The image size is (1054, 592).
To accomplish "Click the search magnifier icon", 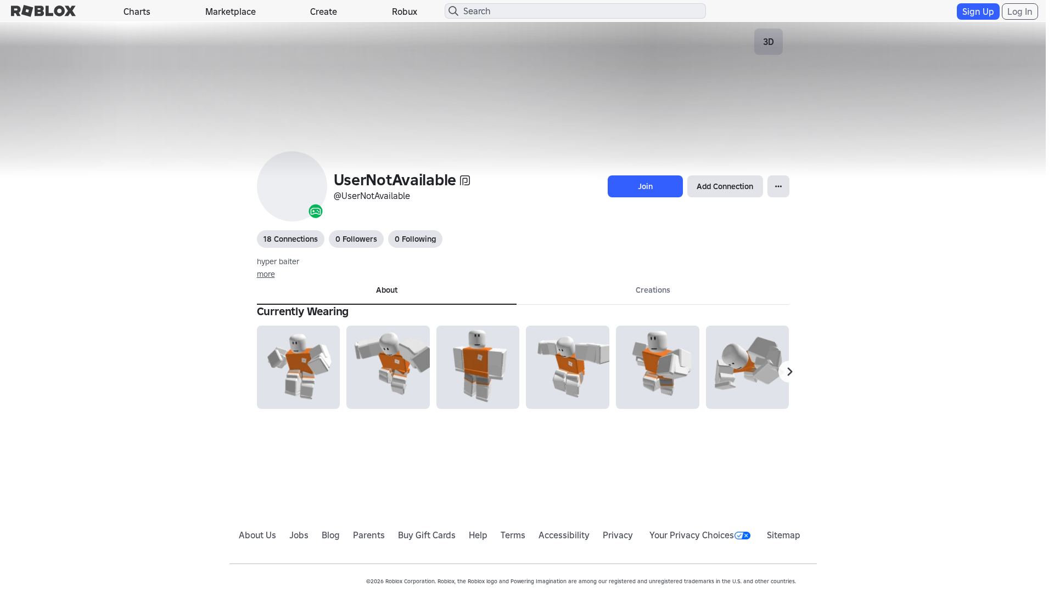I will point(453,11).
